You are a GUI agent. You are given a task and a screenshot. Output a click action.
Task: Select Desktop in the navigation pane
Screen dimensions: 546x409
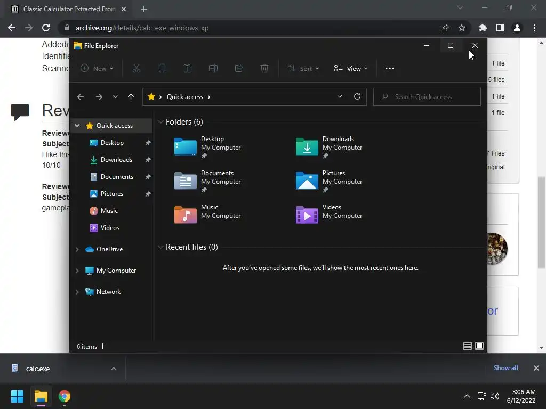pos(112,143)
